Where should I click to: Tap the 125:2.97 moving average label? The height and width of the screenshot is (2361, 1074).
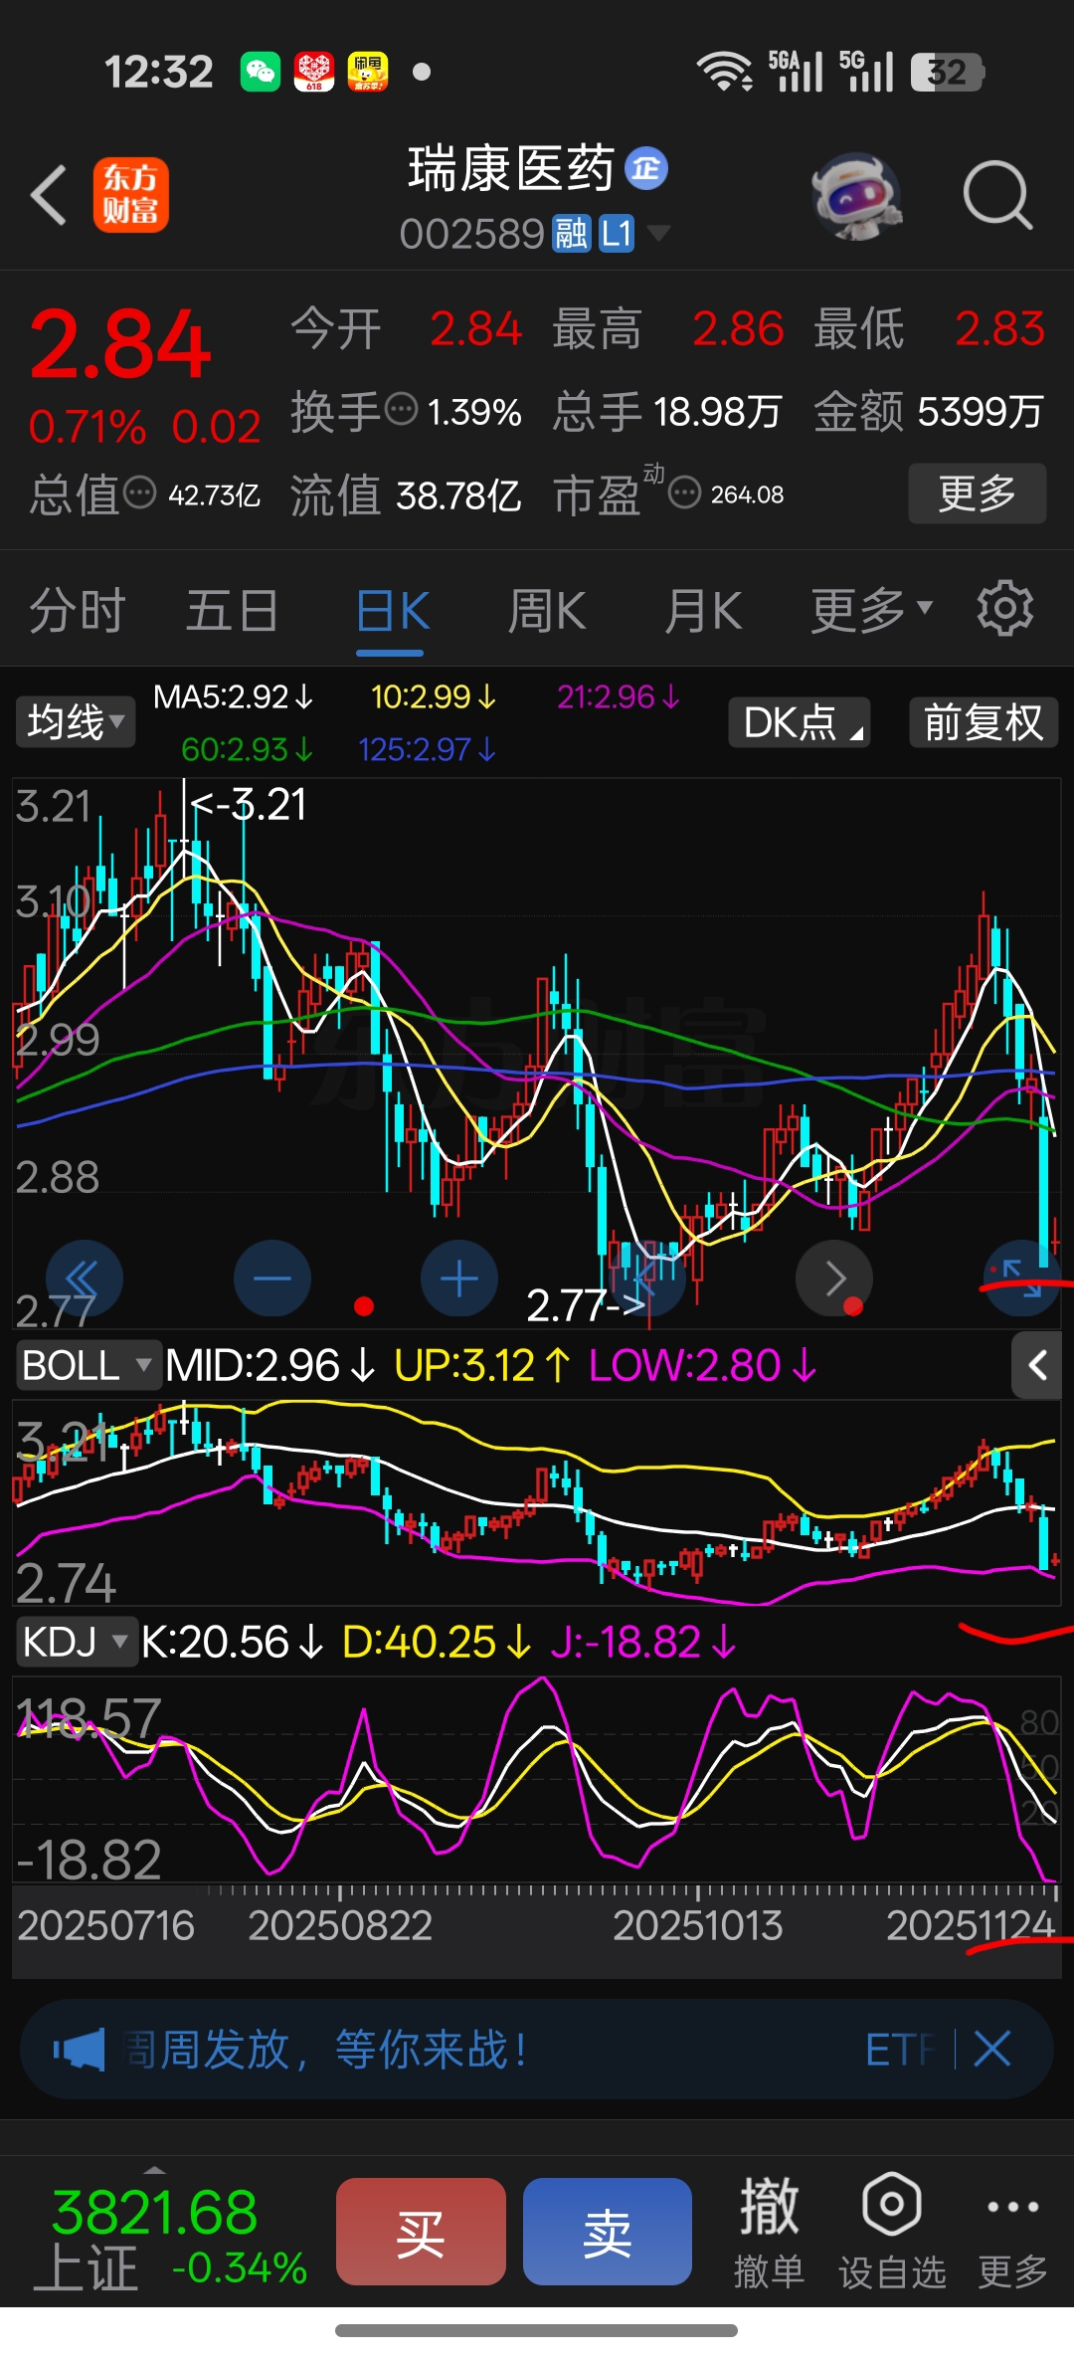(427, 749)
